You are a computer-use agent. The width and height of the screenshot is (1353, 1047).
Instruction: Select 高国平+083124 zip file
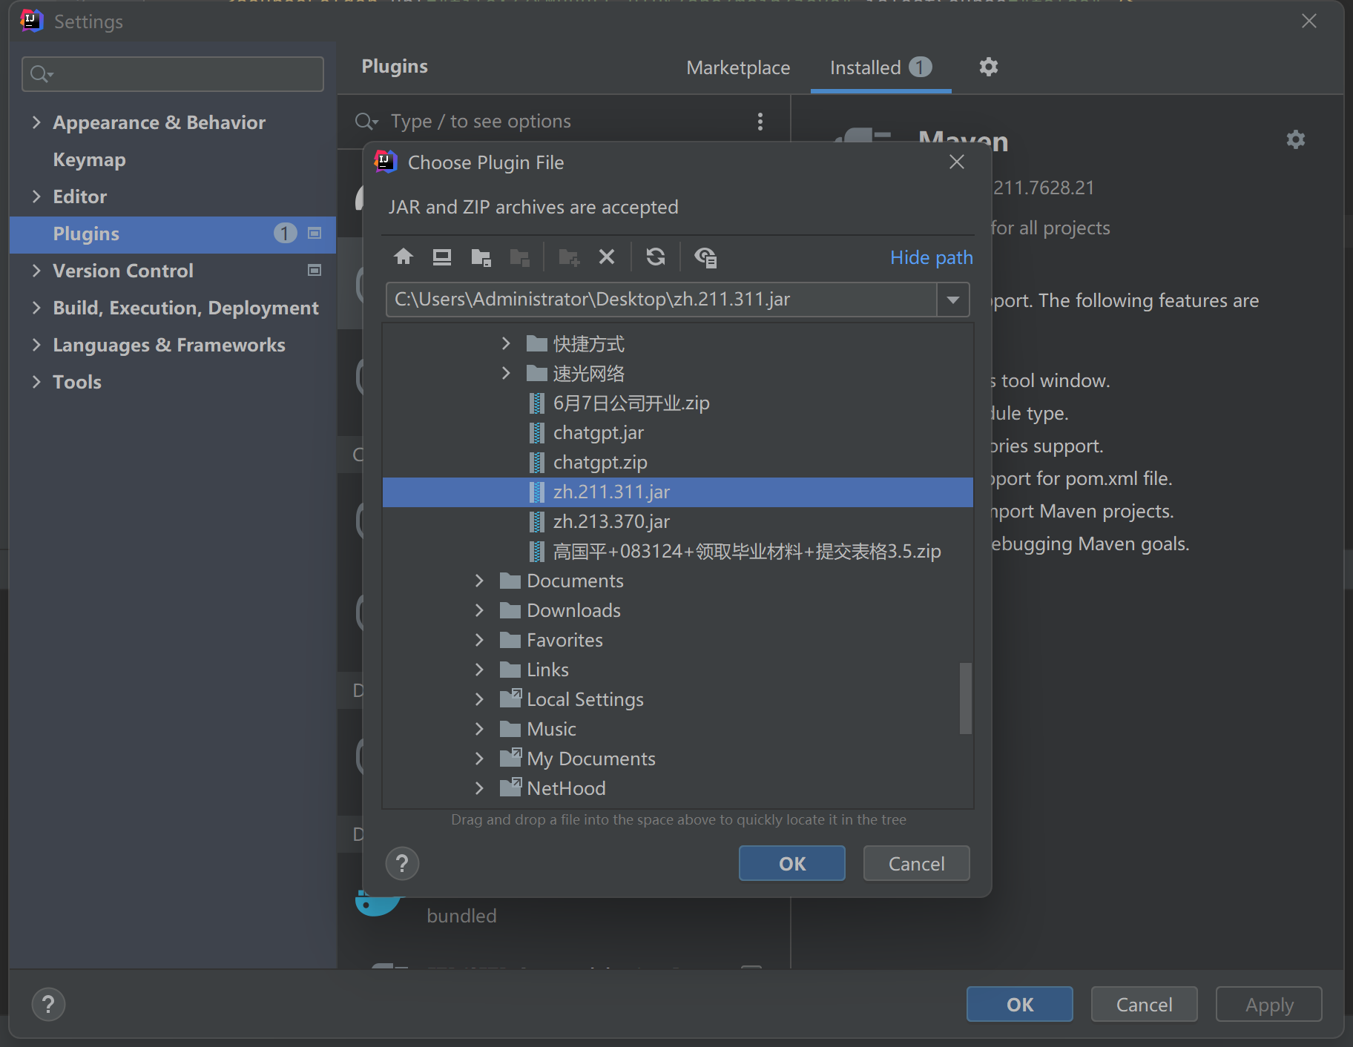[x=677, y=551]
